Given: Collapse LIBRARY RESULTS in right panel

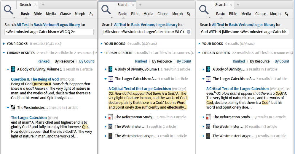Looking at the screenshot, I should tap(199, 53).
